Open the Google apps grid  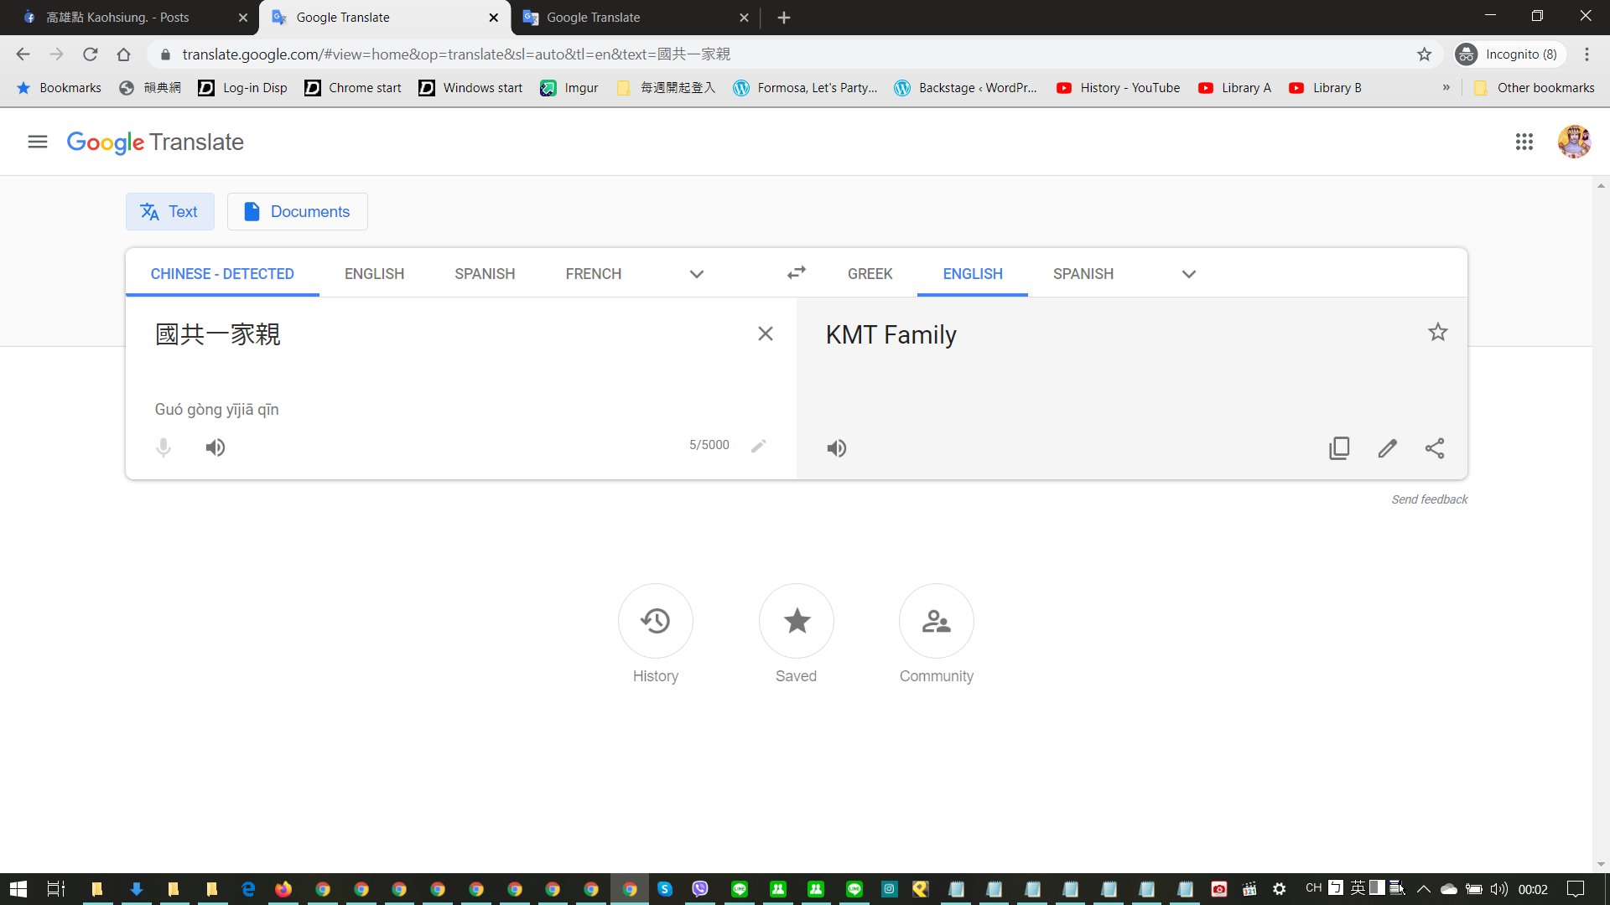click(x=1524, y=142)
